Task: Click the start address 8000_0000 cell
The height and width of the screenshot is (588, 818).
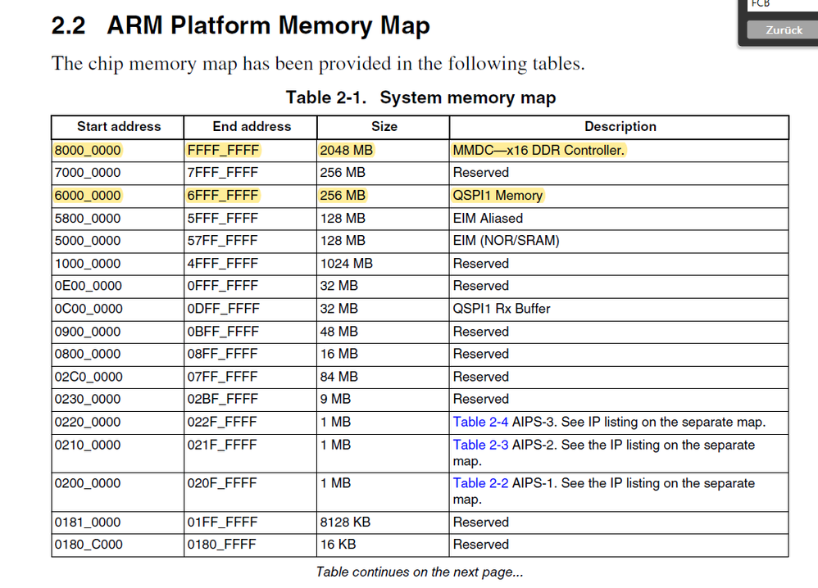Action: point(87,150)
